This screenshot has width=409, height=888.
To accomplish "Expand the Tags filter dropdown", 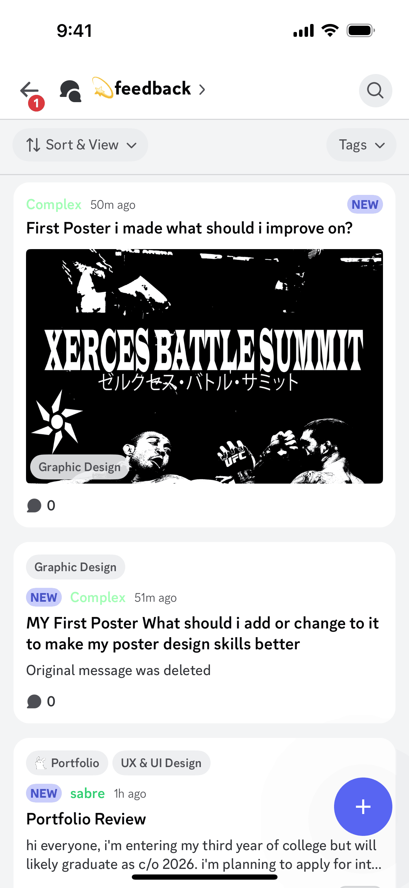I will pyautogui.click(x=361, y=145).
